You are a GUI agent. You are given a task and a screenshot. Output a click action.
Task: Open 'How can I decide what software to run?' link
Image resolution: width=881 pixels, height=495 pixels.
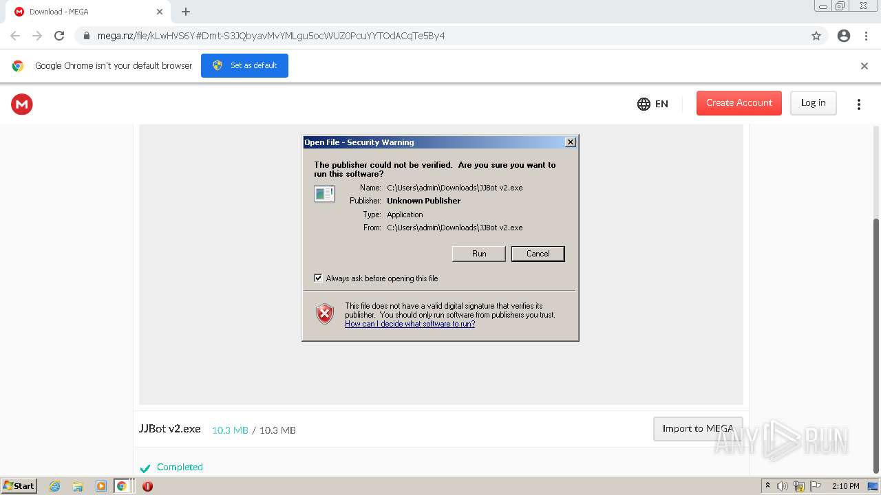pos(410,324)
